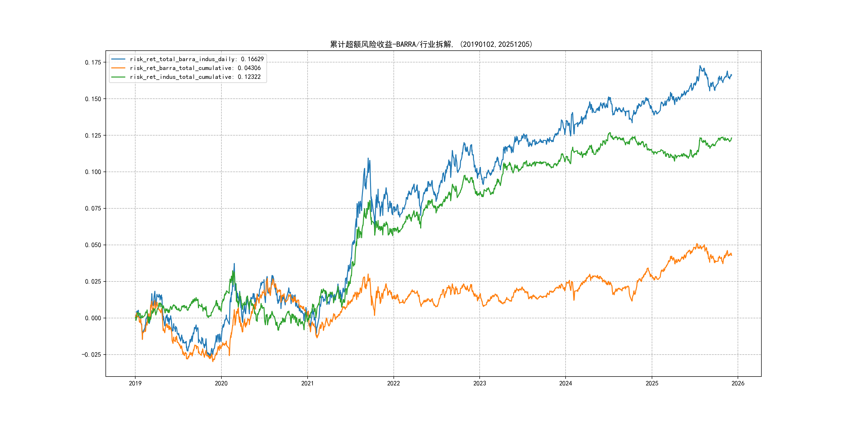Click the 2023 x-axis tick label

point(479,383)
